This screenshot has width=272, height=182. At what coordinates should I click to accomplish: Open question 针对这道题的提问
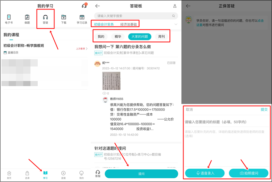[x=110, y=148]
